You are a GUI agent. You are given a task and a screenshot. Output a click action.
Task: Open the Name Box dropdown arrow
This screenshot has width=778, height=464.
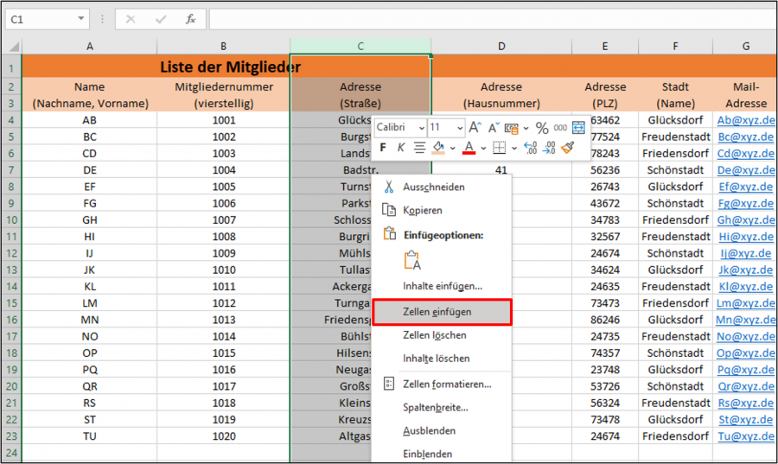81,18
